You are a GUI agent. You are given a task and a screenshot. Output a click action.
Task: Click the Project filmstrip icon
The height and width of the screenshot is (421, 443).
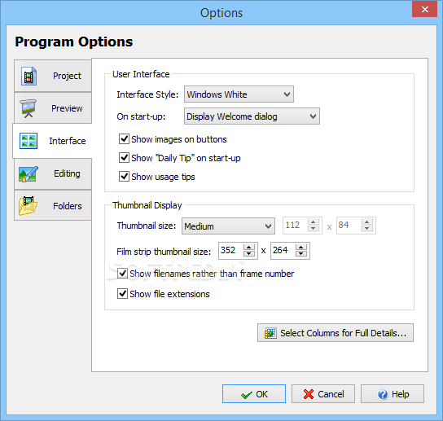coord(29,76)
